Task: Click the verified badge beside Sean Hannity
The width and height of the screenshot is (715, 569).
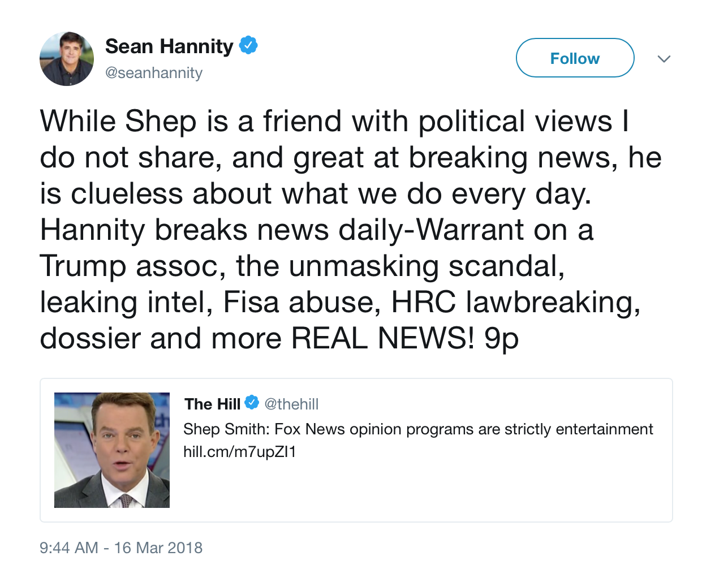Action: (248, 45)
